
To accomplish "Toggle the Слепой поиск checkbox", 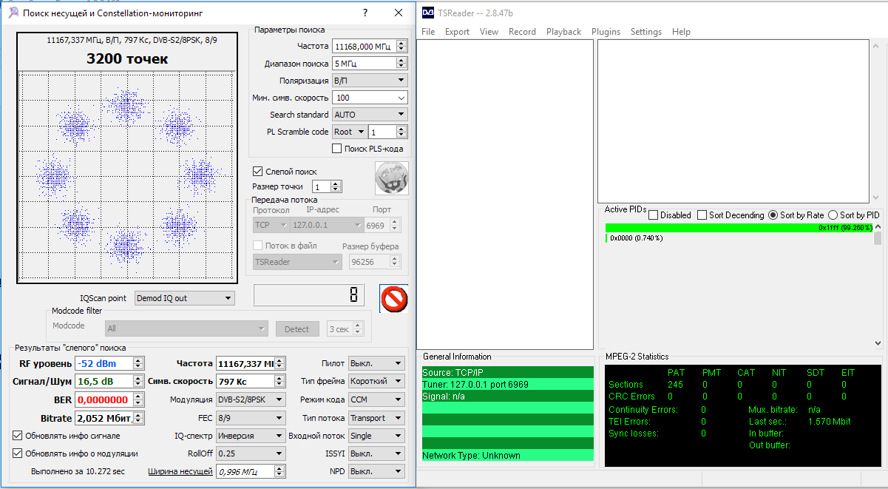I will pyautogui.click(x=258, y=171).
